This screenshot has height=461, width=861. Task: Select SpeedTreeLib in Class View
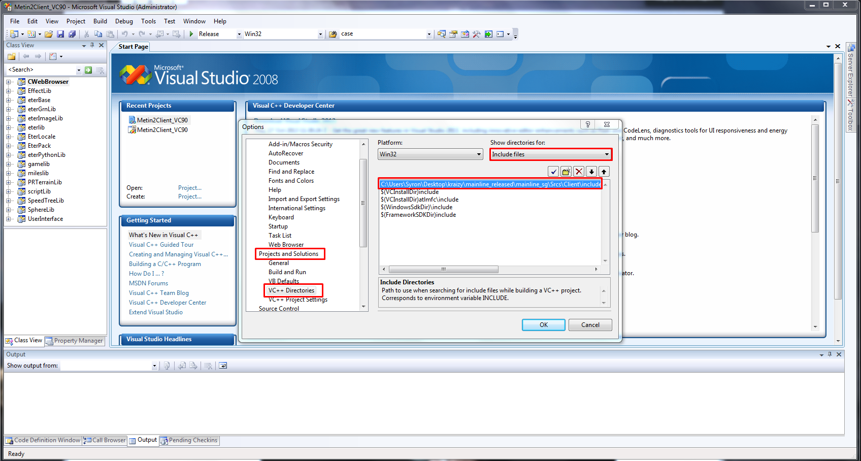tap(46, 201)
